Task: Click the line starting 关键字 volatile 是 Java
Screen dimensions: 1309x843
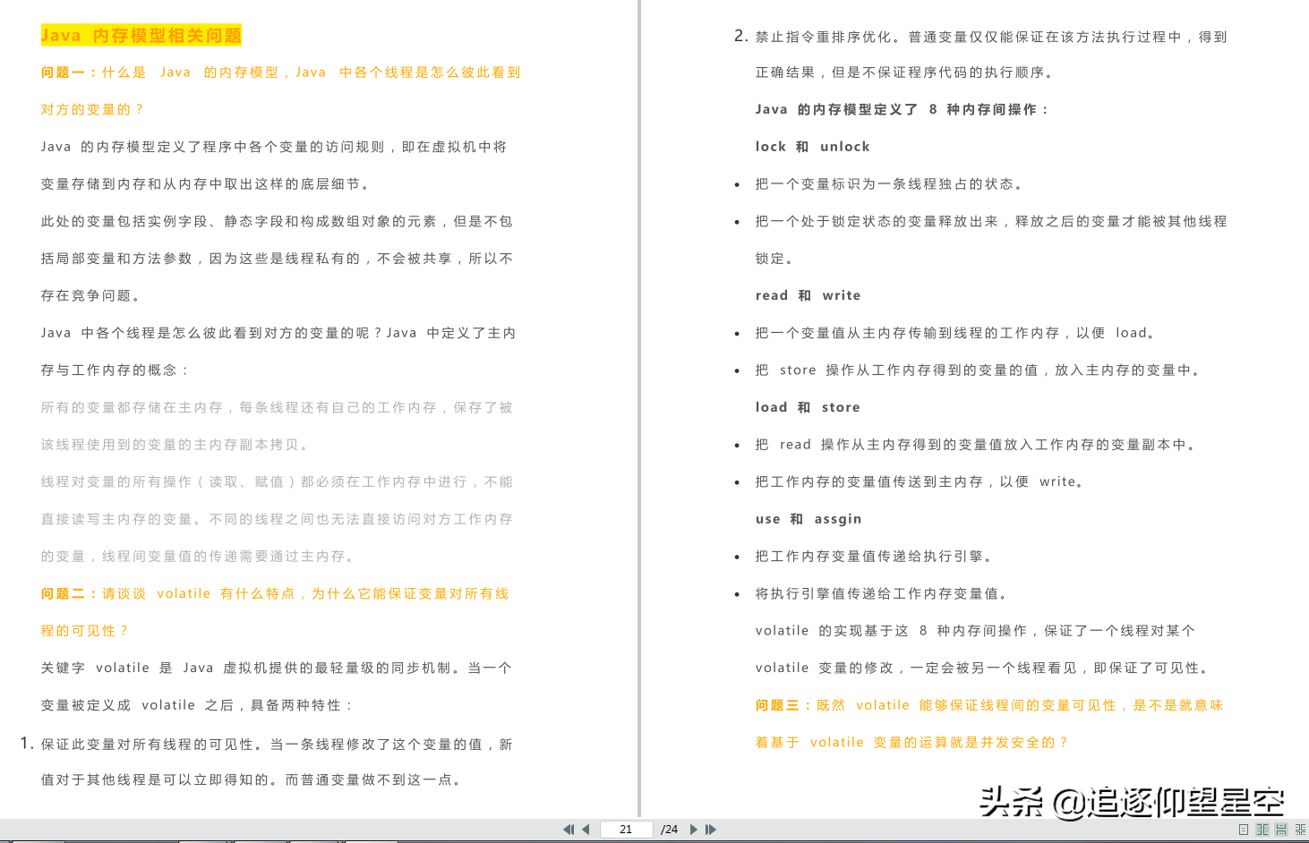Action: coord(277,668)
